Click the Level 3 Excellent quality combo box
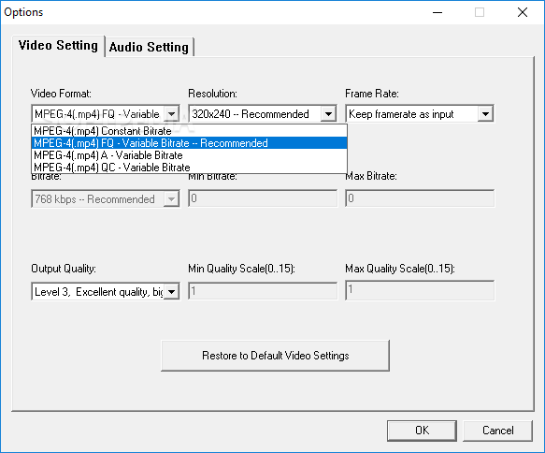 106,292
